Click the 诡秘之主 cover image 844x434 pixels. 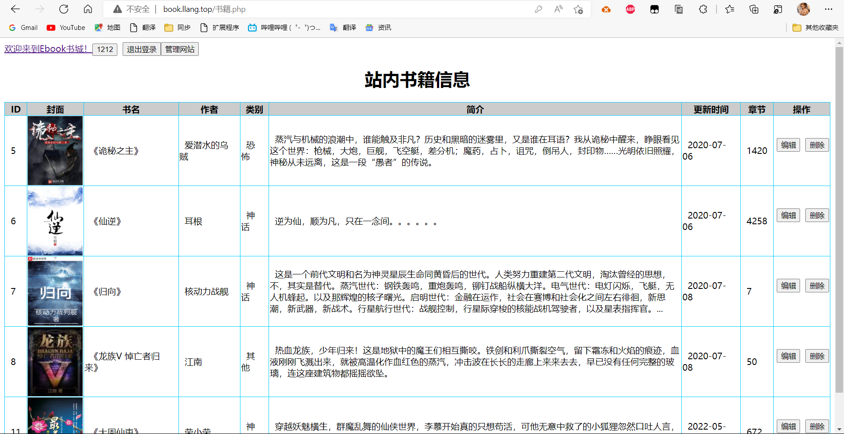click(55, 151)
